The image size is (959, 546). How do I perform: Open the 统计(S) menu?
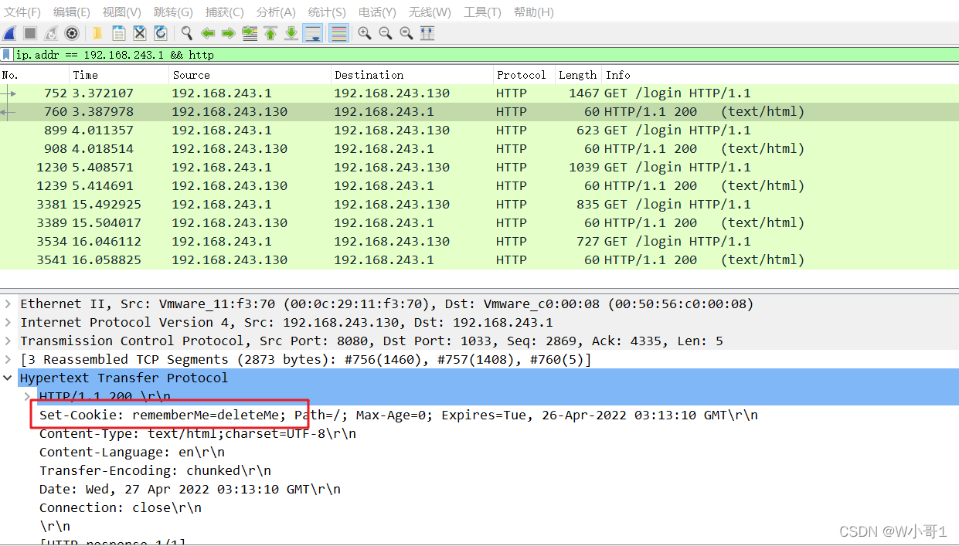[x=326, y=12]
